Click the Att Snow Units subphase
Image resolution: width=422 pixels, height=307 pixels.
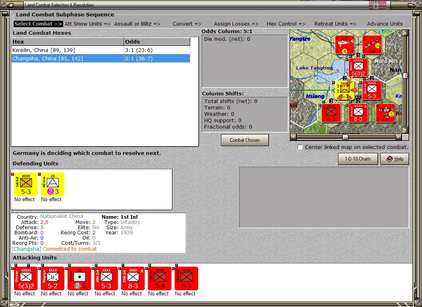(88, 24)
